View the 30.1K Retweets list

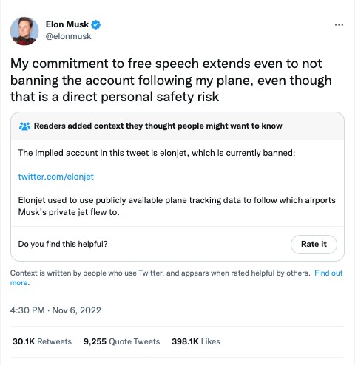coord(42,341)
